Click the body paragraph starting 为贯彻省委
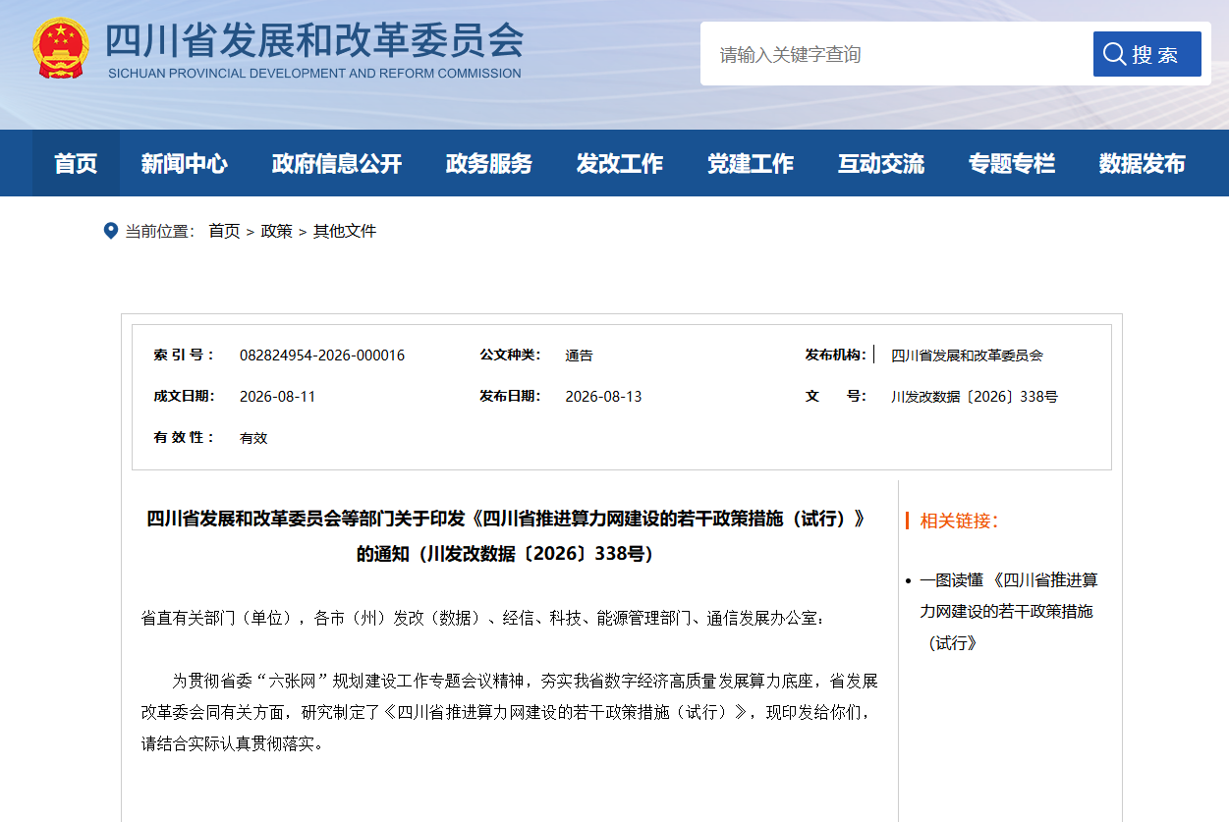This screenshot has height=822, width=1229. 509,712
